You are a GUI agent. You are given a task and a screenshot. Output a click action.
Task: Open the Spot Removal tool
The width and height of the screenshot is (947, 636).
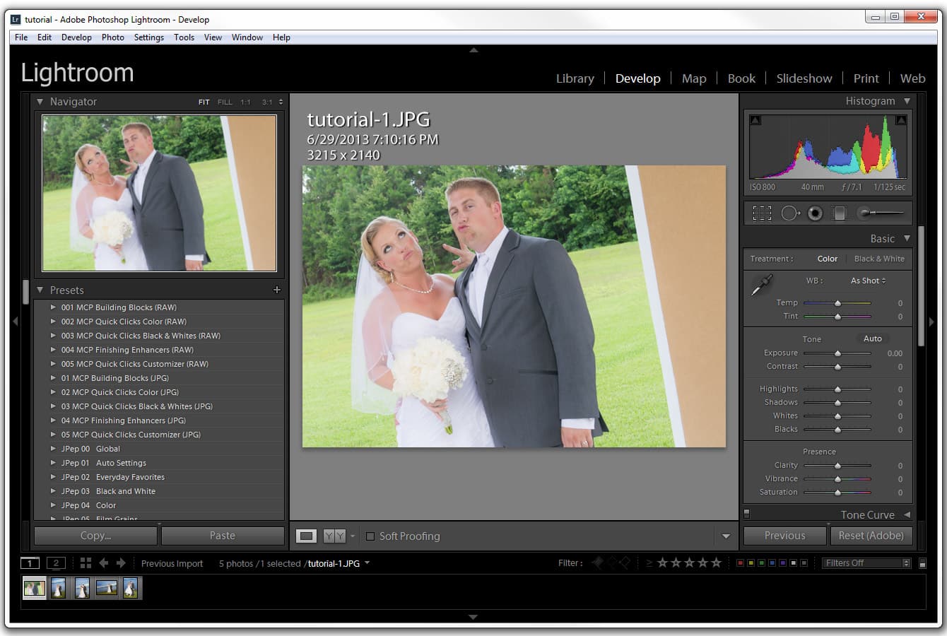pos(790,213)
